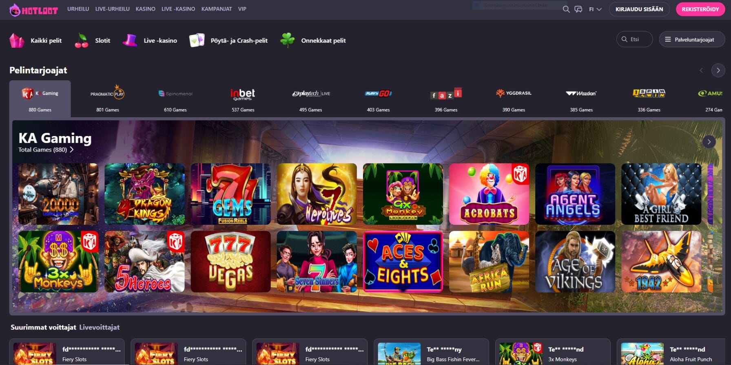Open the 20000 Leagues Under the Sea game
This screenshot has height=365, width=731.
[x=58, y=194]
